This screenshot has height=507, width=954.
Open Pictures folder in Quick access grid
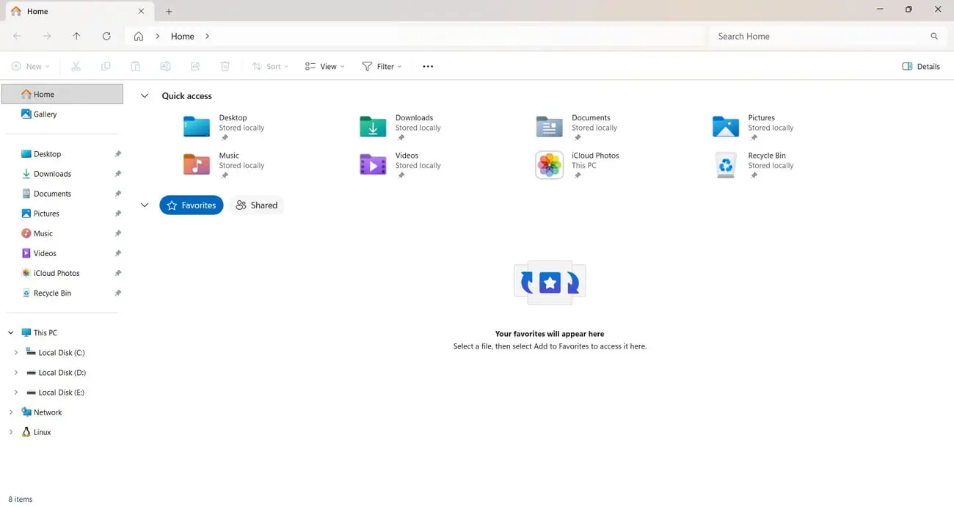coord(754,127)
